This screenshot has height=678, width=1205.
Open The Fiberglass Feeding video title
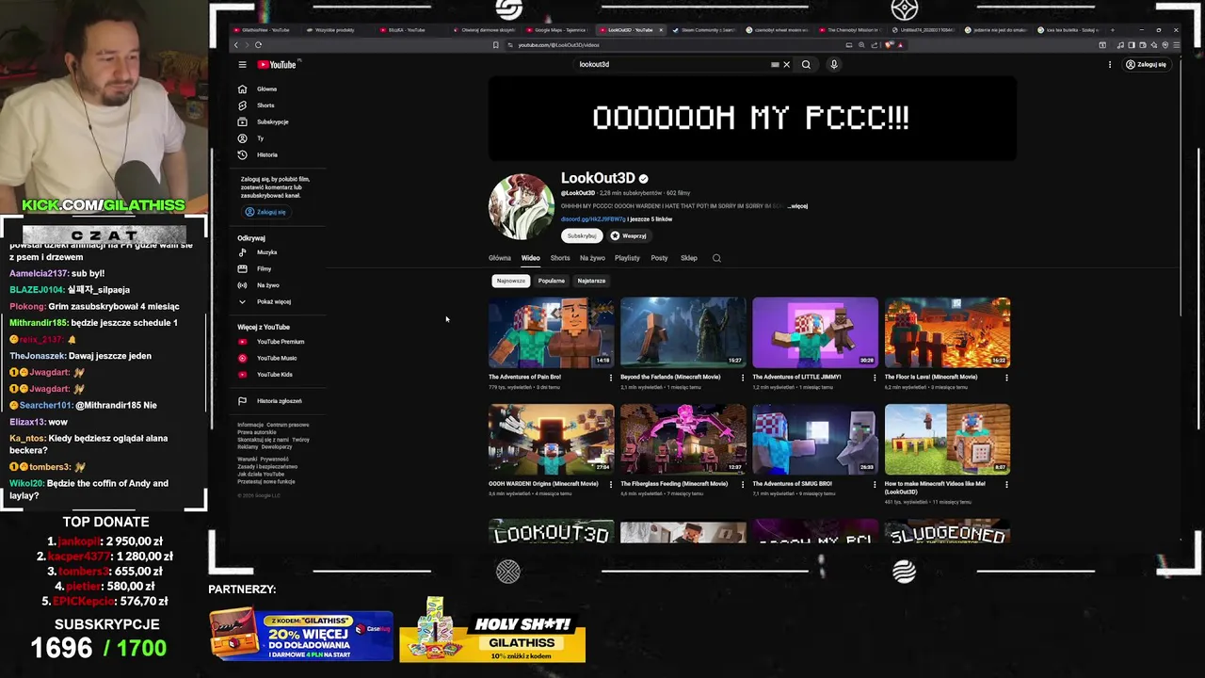674,484
